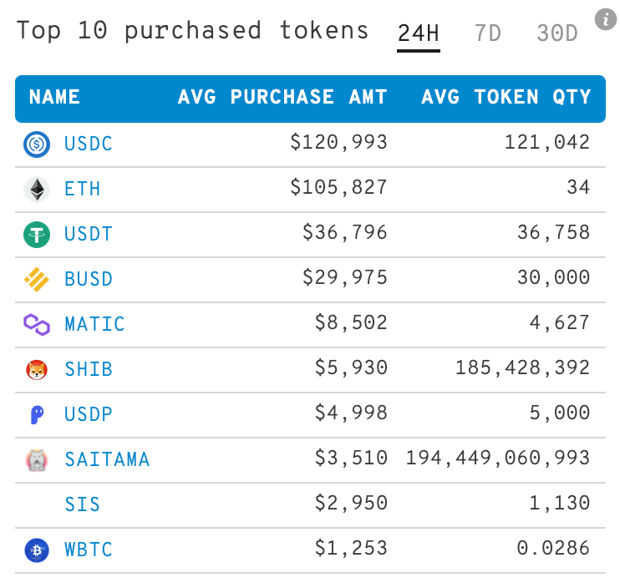
Task: Click the Ethereum diamond icon
Action: [37, 190]
